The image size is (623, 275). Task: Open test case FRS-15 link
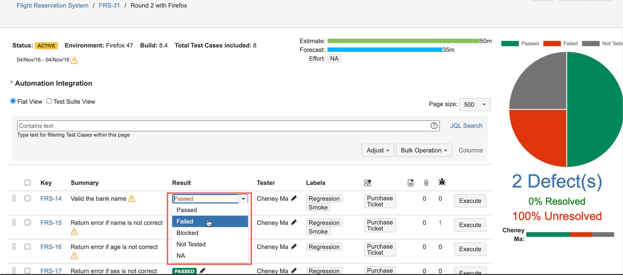tap(51, 223)
